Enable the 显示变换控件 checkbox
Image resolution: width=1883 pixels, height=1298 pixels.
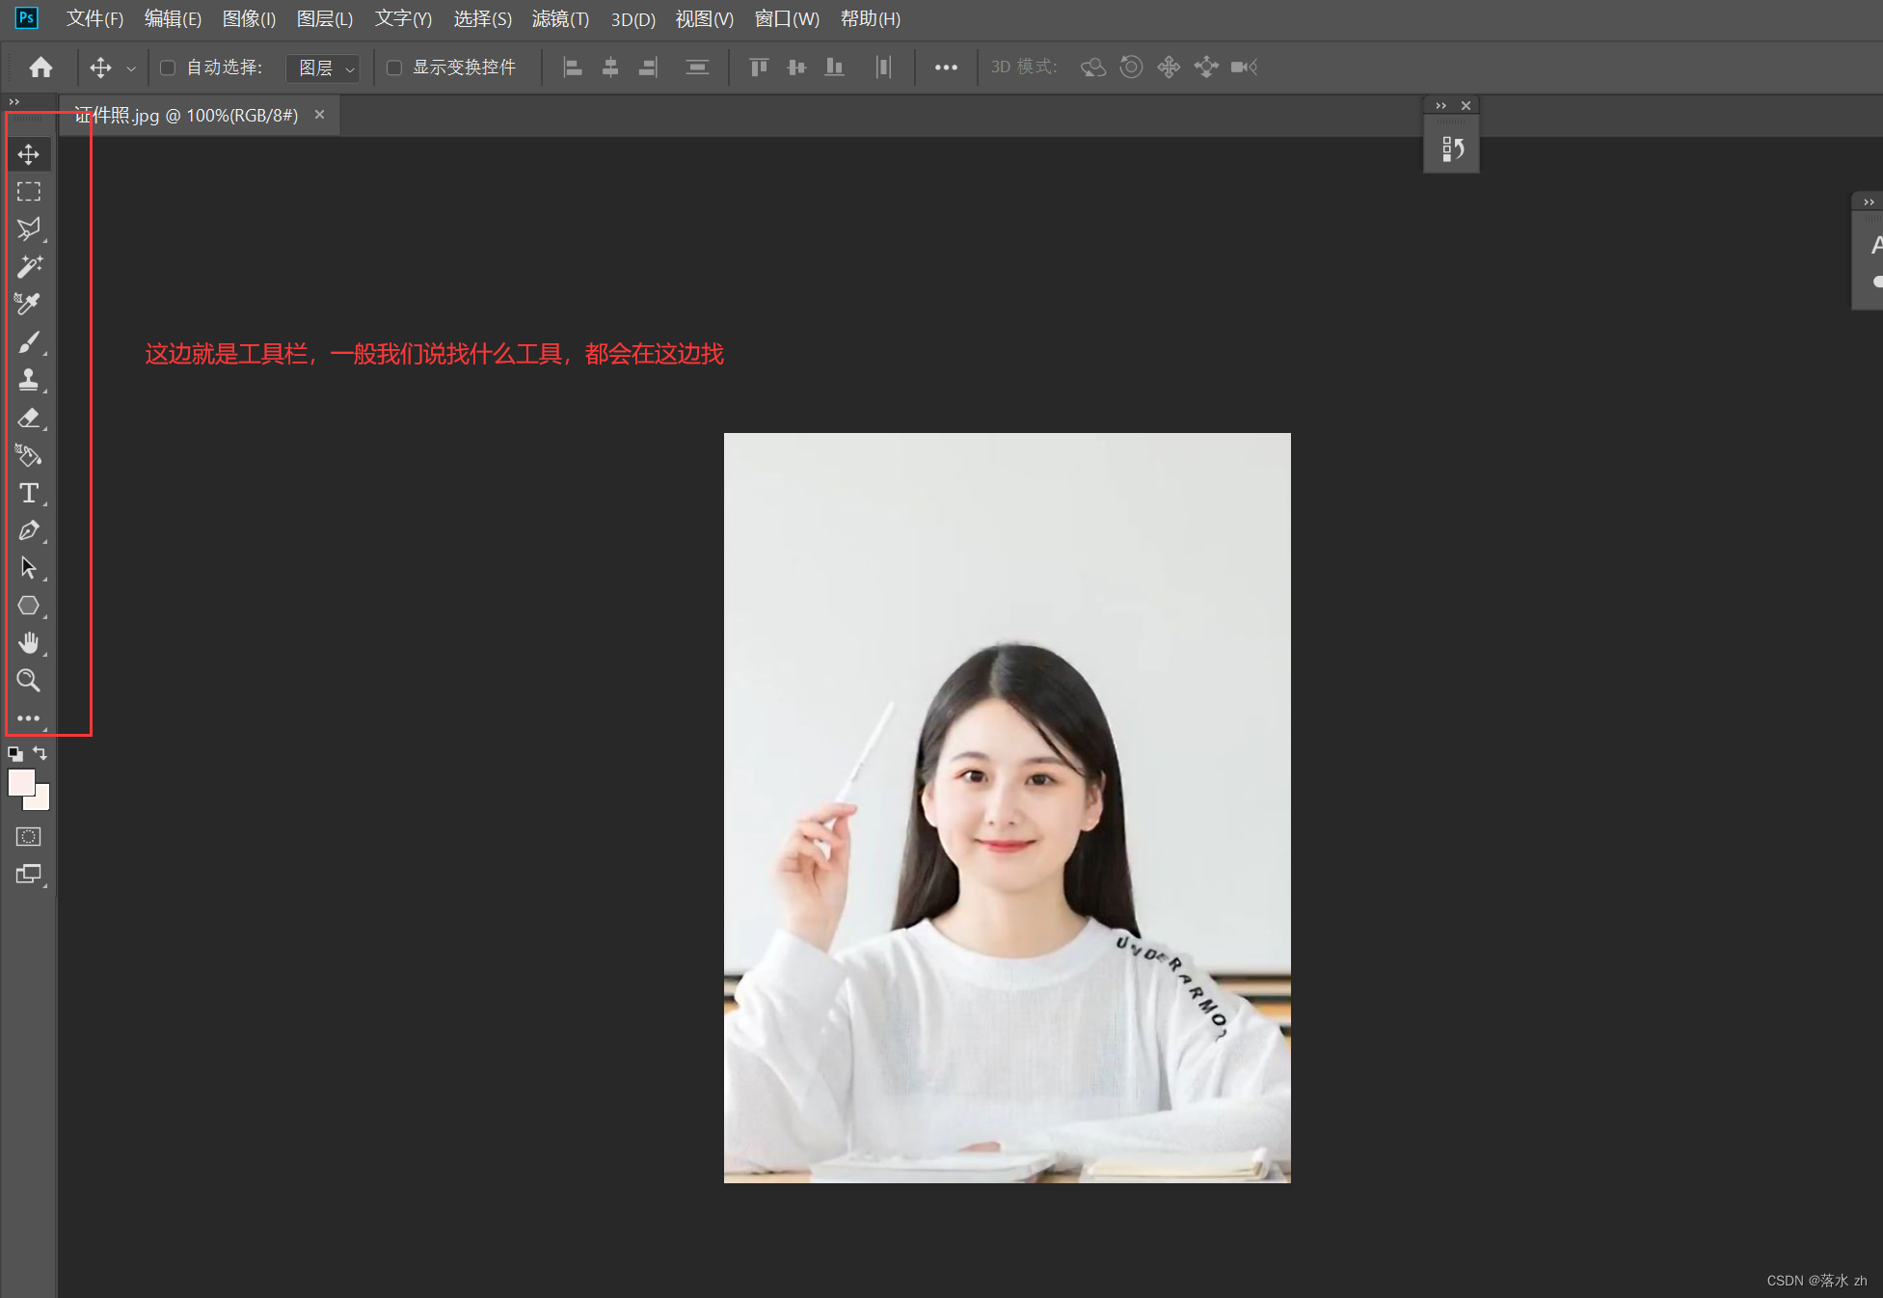point(394,68)
